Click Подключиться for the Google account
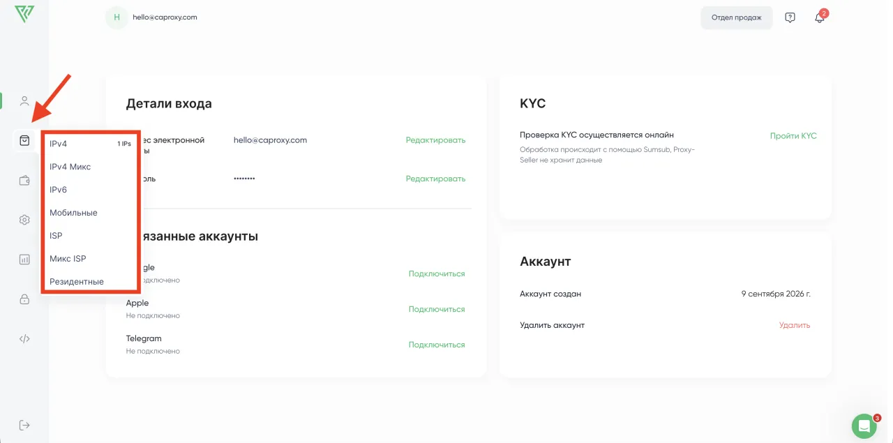893x443 pixels. pyautogui.click(x=437, y=273)
